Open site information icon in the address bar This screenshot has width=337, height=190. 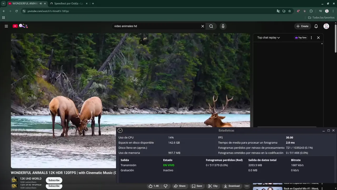pos(24,11)
